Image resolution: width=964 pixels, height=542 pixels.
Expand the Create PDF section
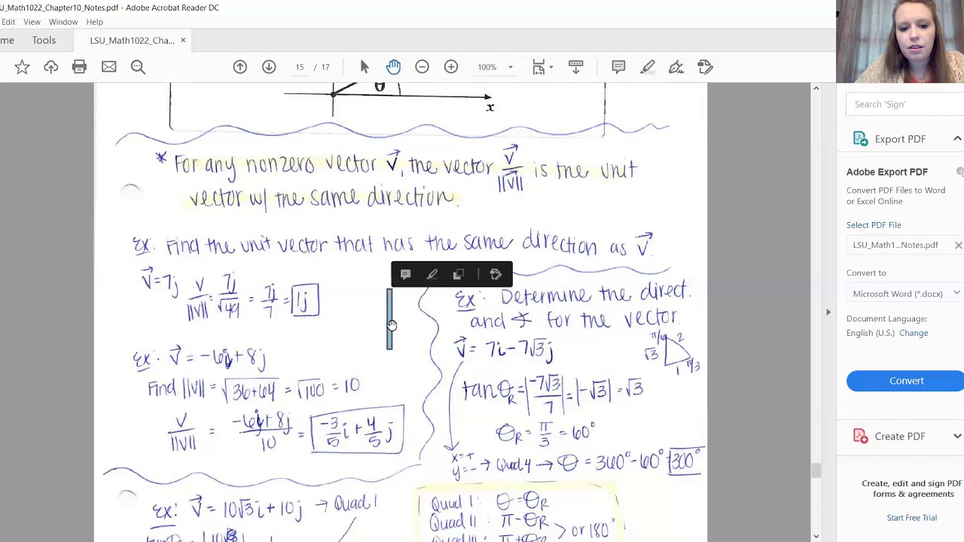[957, 436]
